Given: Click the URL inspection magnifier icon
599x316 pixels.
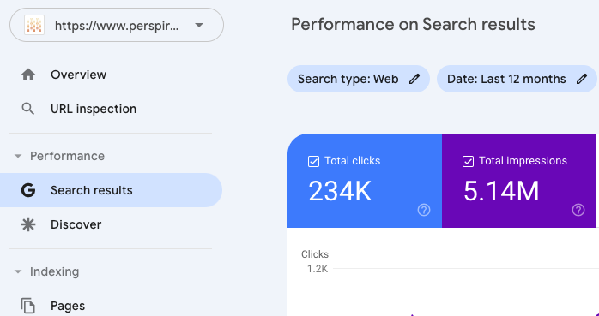Looking at the screenshot, I should tap(27, 109).
